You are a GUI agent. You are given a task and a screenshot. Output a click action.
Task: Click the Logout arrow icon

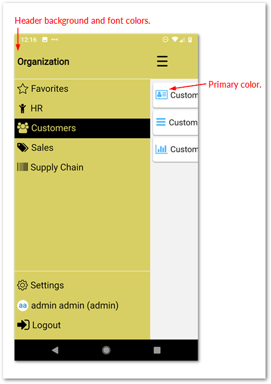[x=23, y=325]
